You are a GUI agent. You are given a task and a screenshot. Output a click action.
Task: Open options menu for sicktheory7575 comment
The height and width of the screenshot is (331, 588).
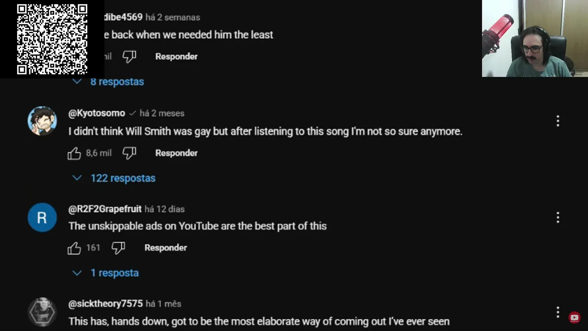click(x=558, y=313)
